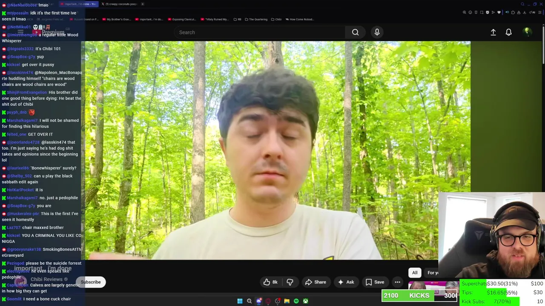
Task: Expand the RB bookmarks folder
Action: 237,19
